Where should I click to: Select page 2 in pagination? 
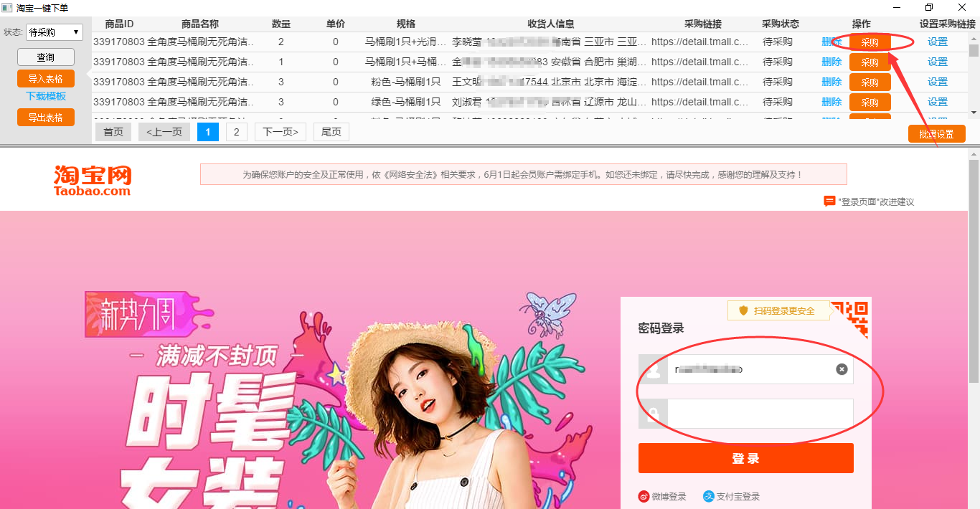pos(237,132)
